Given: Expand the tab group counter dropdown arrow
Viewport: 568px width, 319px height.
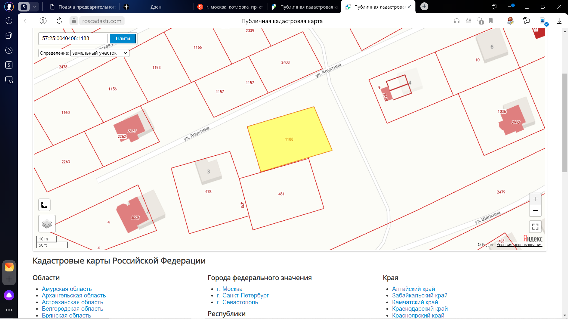Looking at the screenshot, I should (35, 6).
